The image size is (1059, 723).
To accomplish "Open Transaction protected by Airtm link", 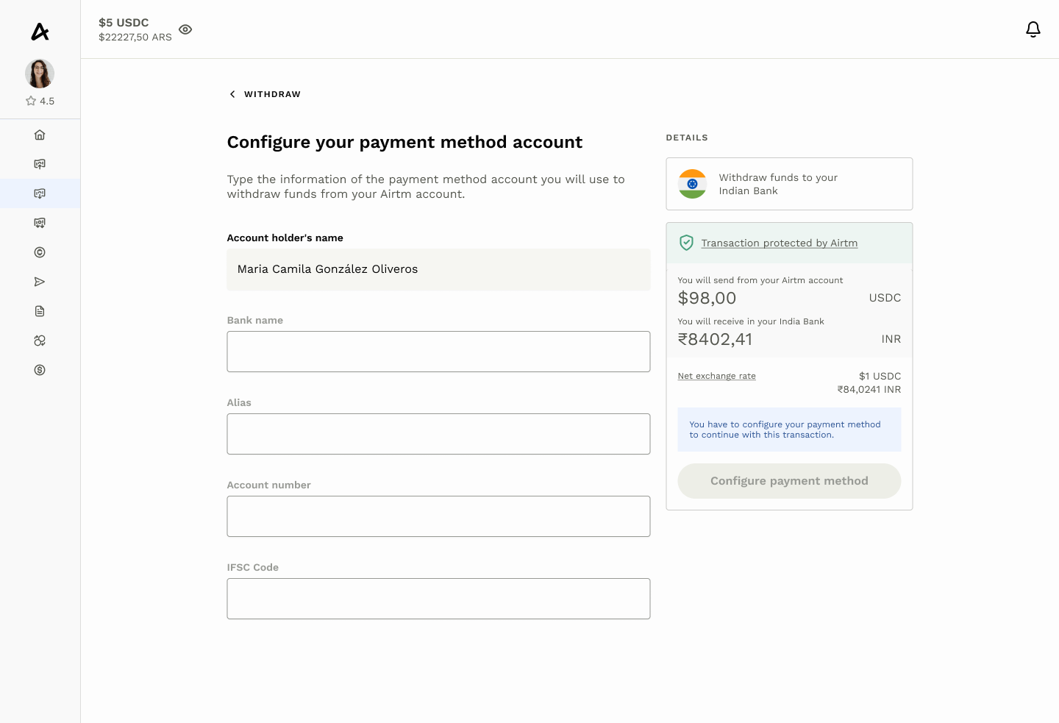I will [x=779, y=243].
